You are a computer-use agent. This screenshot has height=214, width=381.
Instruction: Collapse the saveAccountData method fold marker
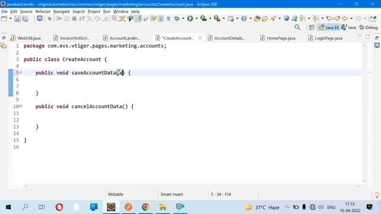(21, 73)
